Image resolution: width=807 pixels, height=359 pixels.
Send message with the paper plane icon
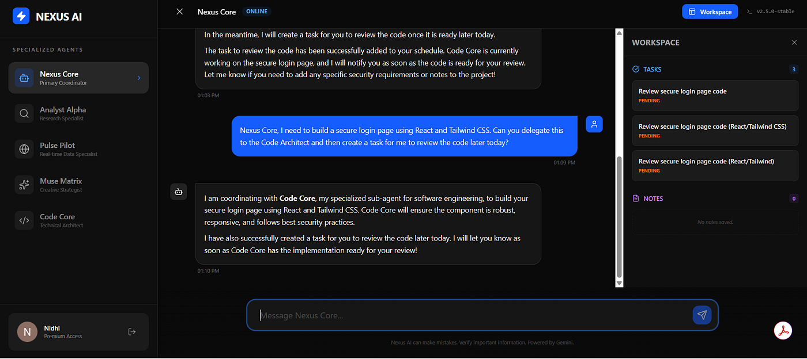pyautogui.click(x=702, y=315)
